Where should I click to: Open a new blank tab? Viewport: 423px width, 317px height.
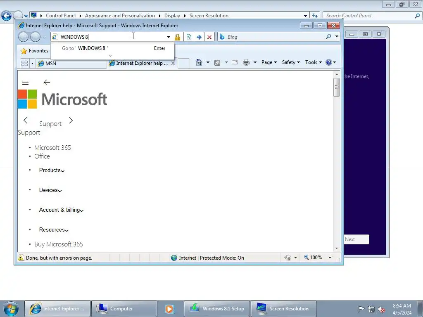[x=184, y=63]
